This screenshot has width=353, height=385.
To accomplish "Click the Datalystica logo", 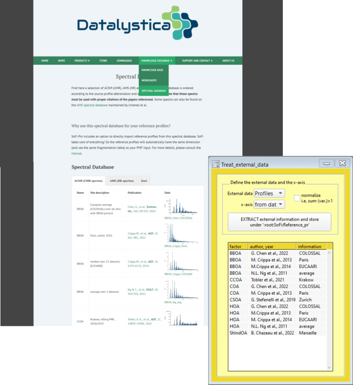I will 137,23.
